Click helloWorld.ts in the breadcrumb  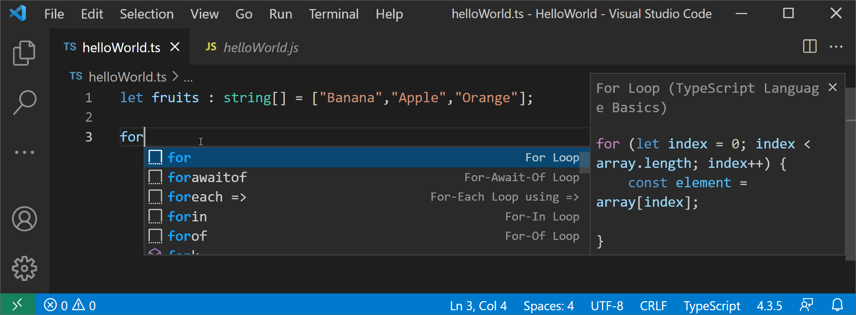(127, 77)
